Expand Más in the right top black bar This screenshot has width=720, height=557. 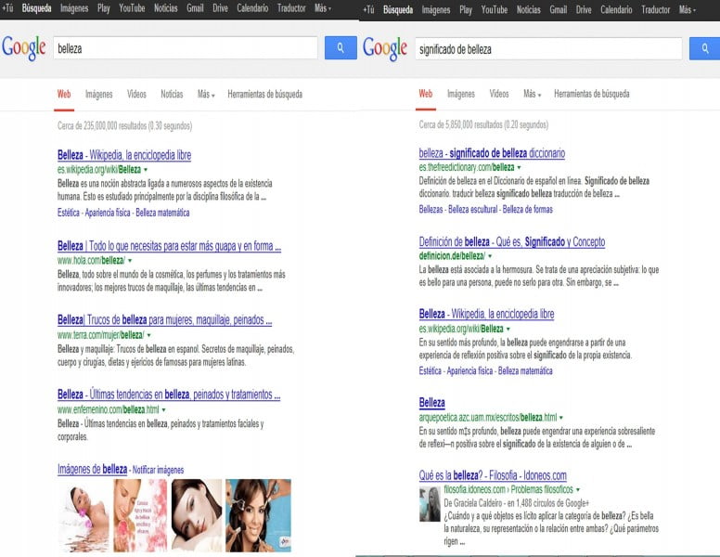coord(687,9)
